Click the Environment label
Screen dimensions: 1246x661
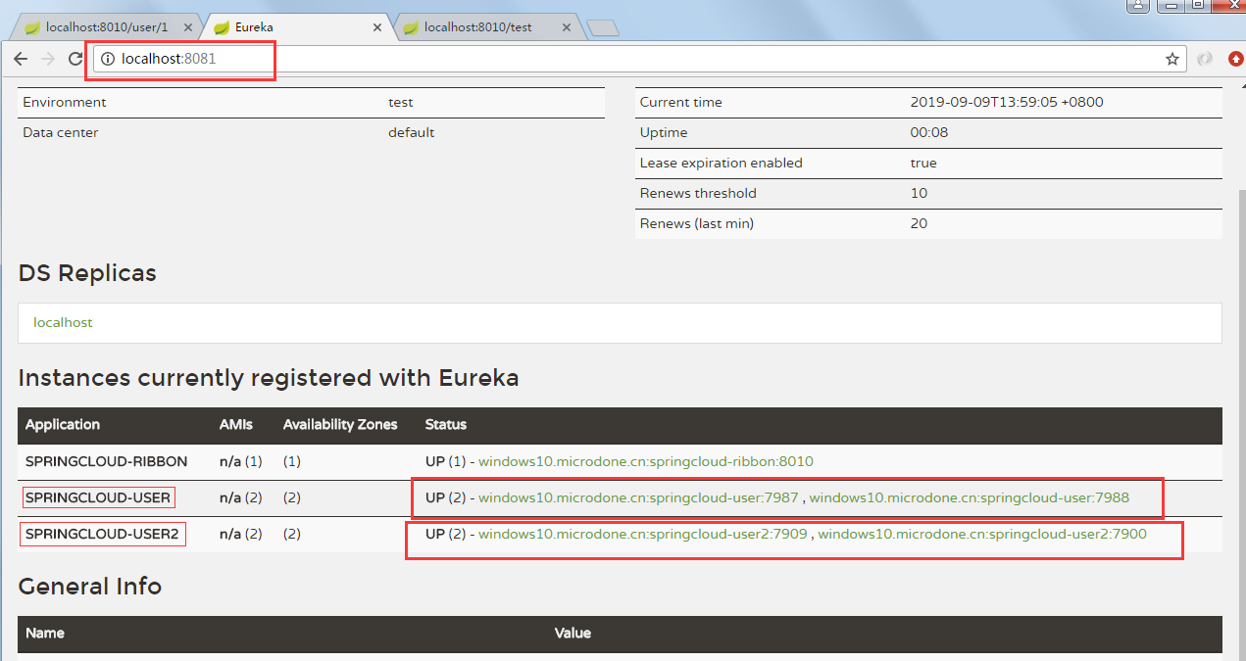pos(65,102)
